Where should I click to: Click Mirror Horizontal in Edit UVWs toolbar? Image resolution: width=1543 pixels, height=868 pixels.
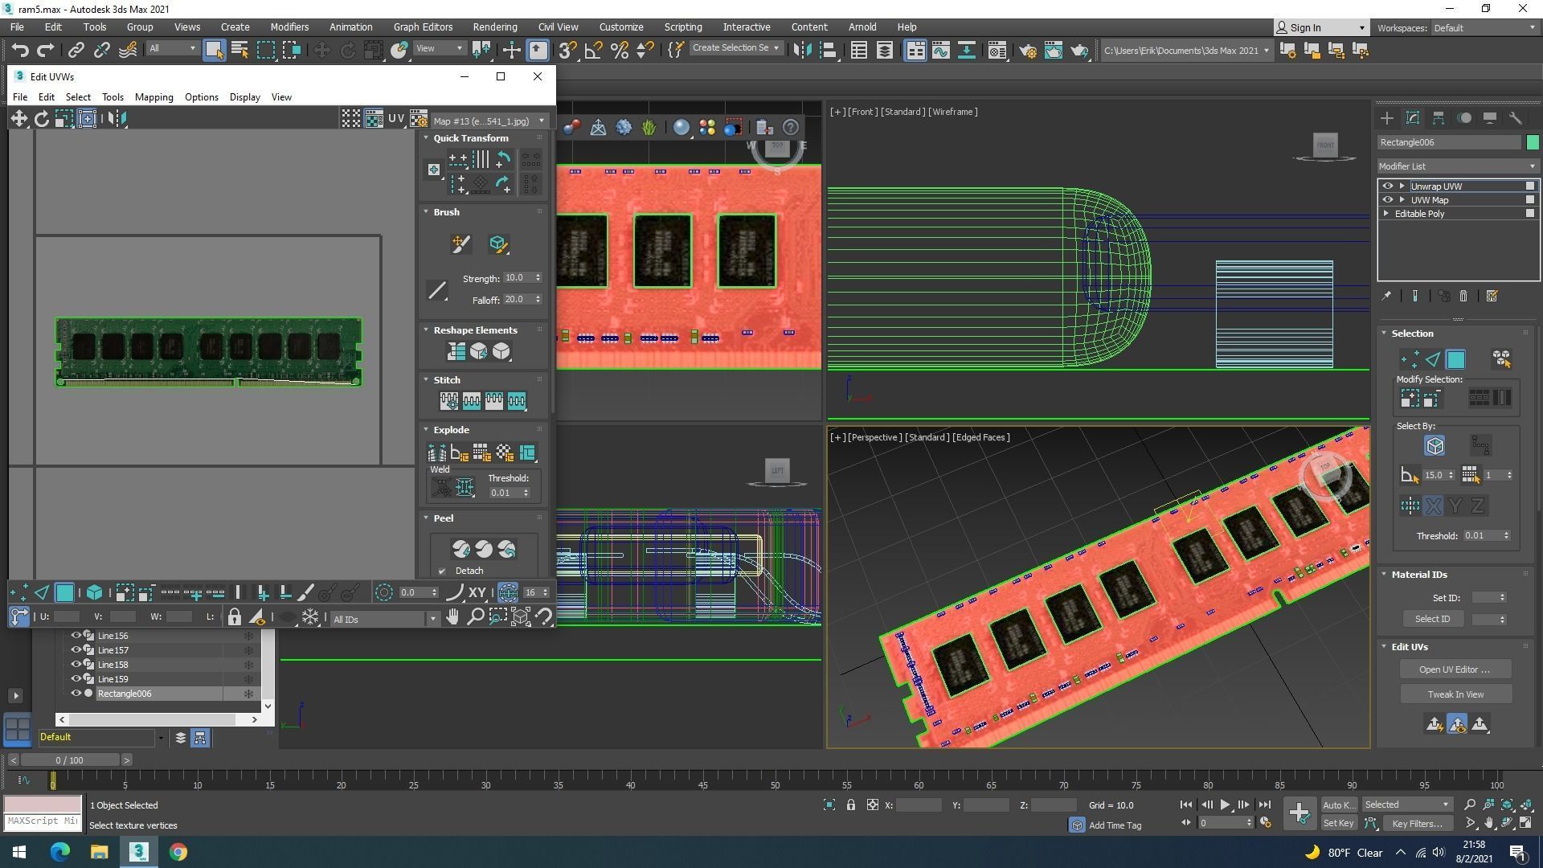(x=117, y=119)
